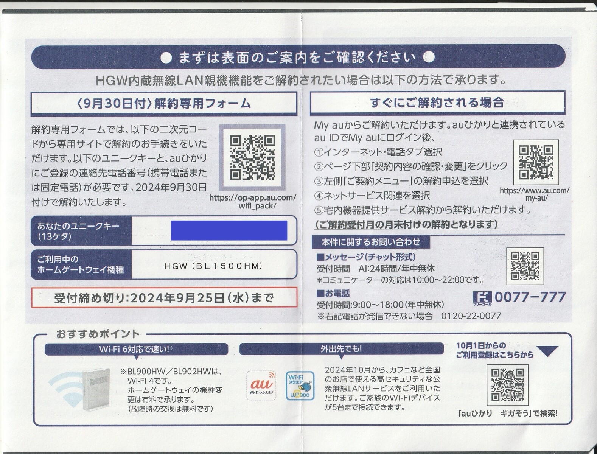
Task: Click the chat hours line AI:24時間/年中無休
Action: (375, 269)
